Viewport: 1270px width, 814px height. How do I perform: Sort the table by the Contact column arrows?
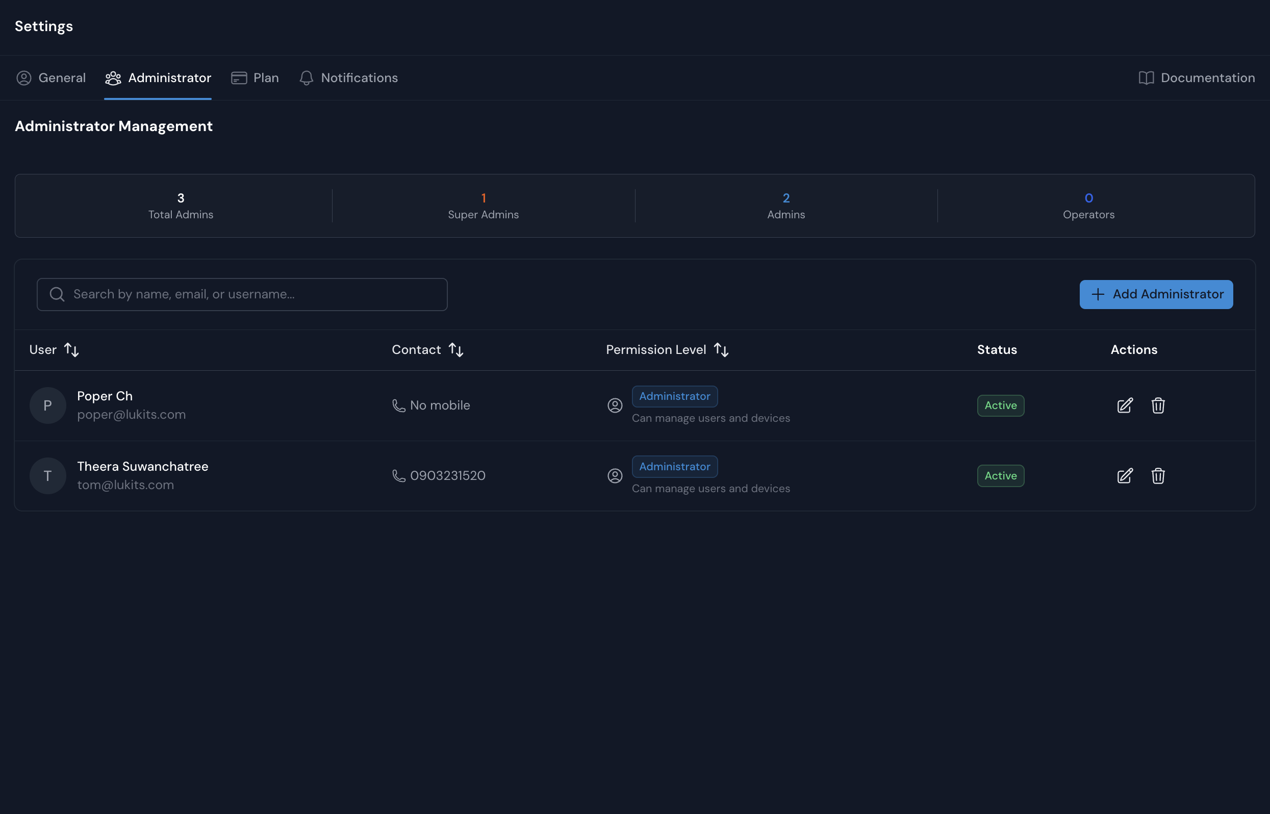tap(456, 349)
